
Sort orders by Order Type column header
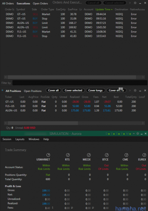tap(48, 9)
